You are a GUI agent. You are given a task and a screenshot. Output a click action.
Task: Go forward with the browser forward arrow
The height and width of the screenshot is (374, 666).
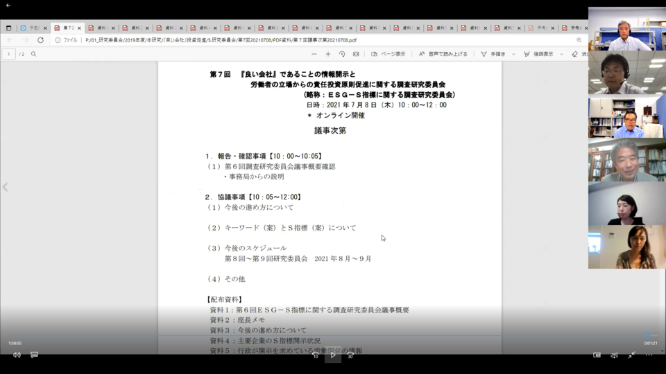tap(26, 40)
